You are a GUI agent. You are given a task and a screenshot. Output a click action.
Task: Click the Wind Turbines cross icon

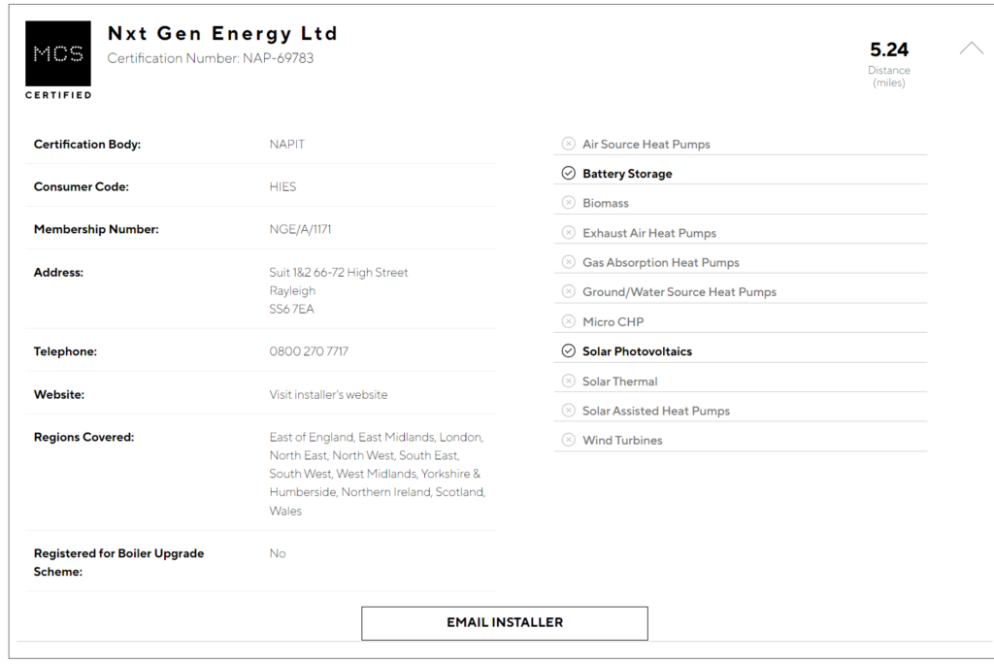tap(569, 440)
